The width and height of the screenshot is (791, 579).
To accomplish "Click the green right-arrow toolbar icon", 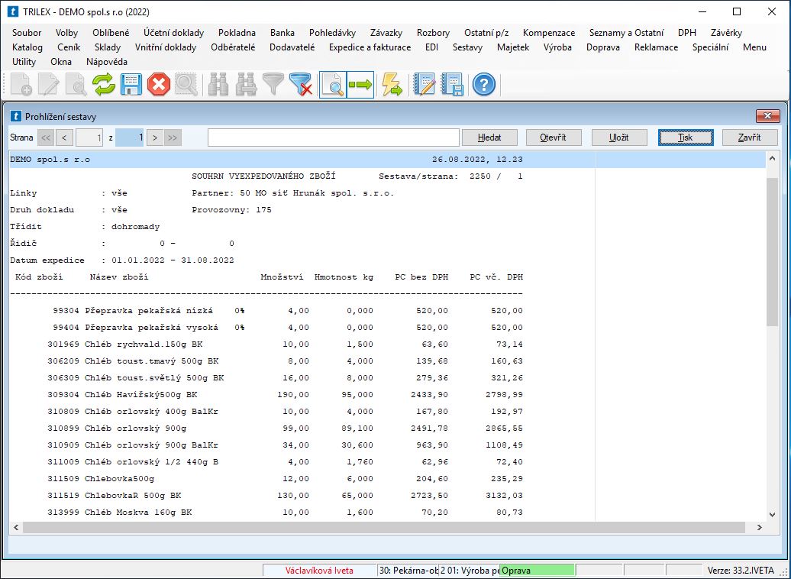I will [x=360, y=84].
